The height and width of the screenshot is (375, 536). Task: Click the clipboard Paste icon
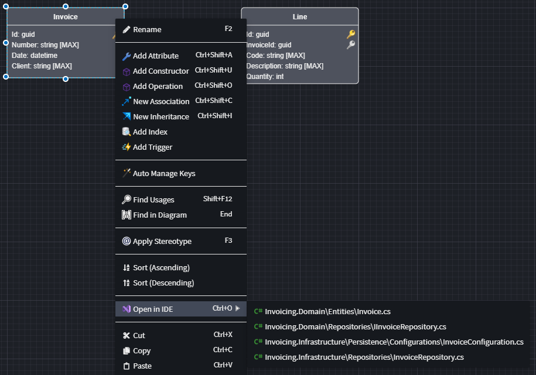(126, 366)
